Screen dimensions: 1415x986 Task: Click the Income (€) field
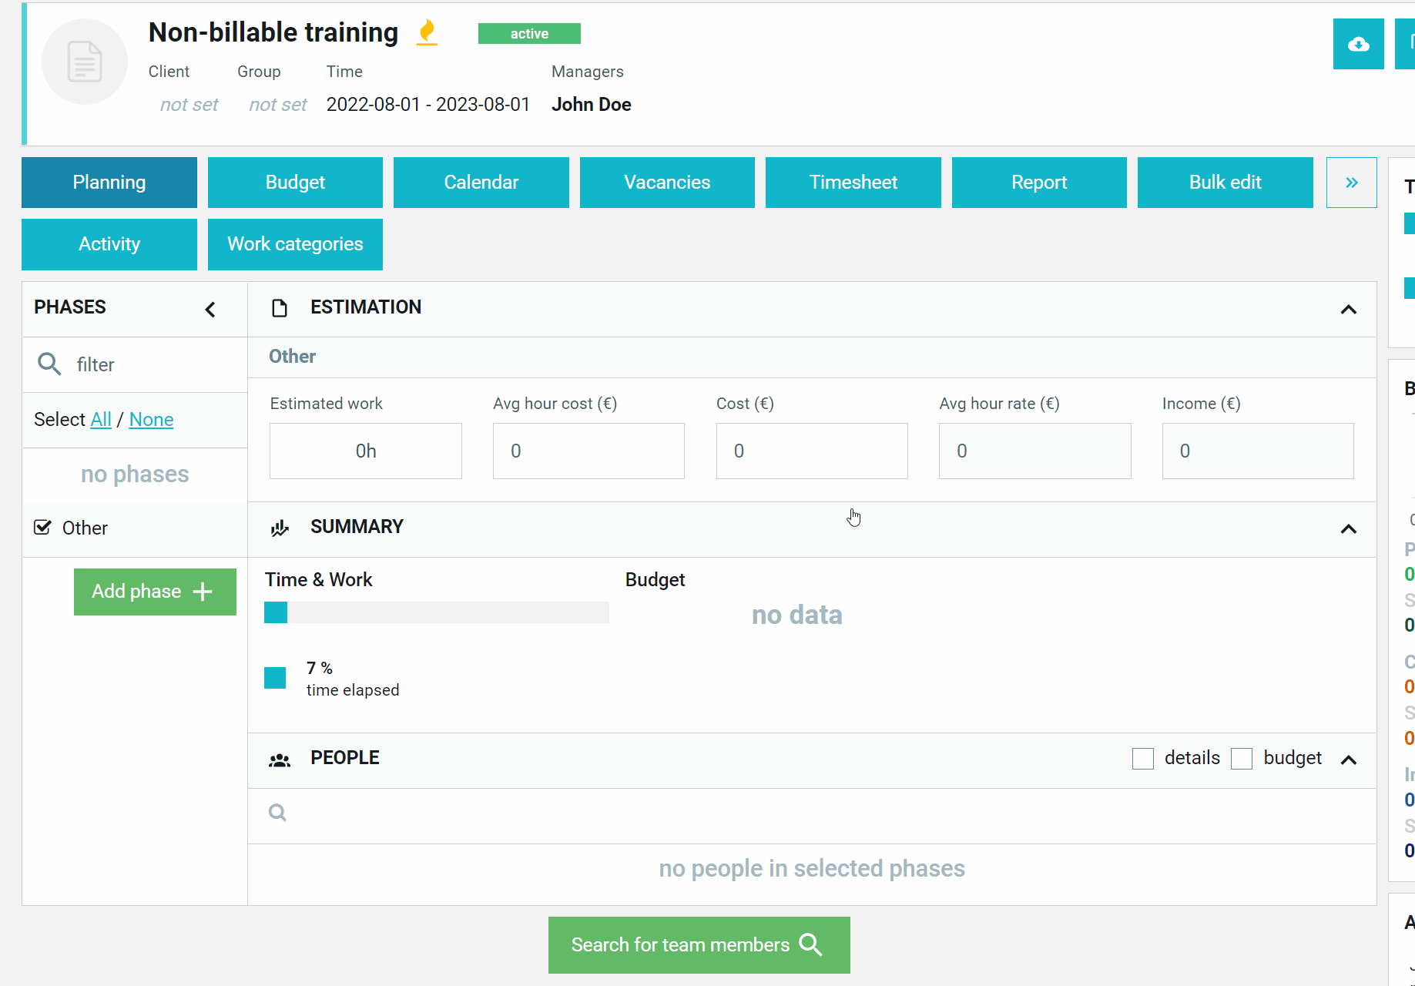[1258, 451]
